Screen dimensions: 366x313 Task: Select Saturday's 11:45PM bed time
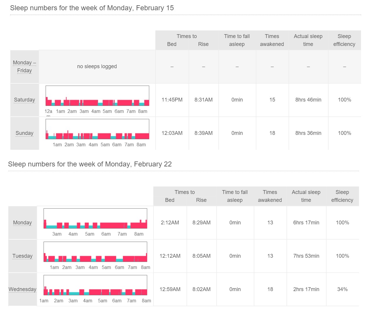(x=172, y=100)
